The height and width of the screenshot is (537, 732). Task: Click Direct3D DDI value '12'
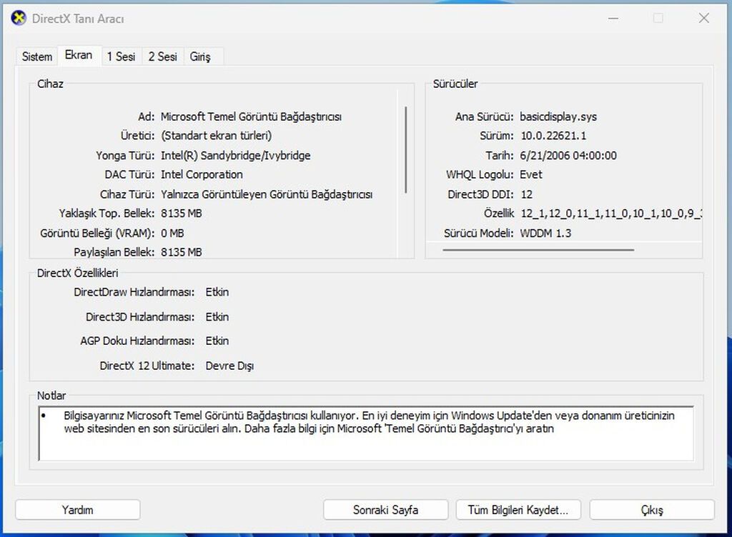[527, 194]
